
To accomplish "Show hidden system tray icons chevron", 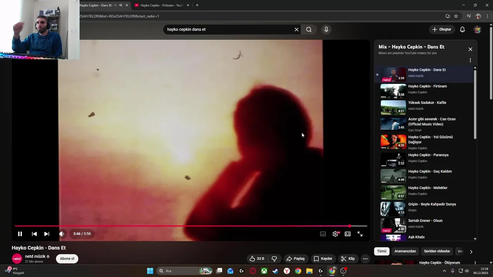I will pos(444,271).
